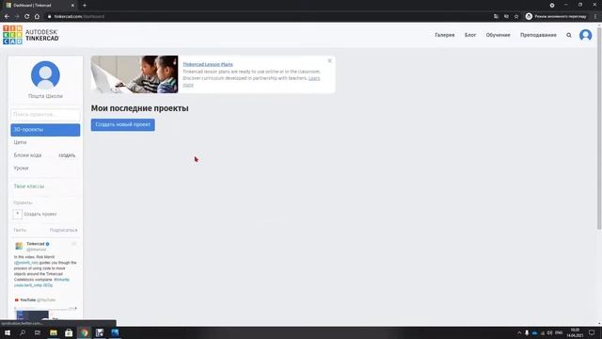Open the YouTube tweet link

tap(28, 299)
